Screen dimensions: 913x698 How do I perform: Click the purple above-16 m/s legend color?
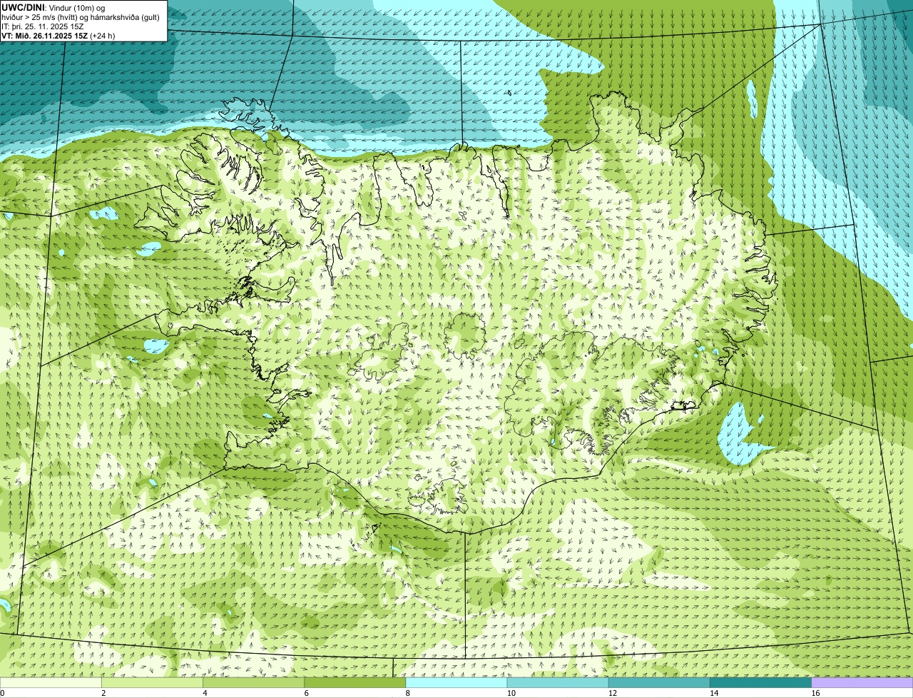(862, 683)
